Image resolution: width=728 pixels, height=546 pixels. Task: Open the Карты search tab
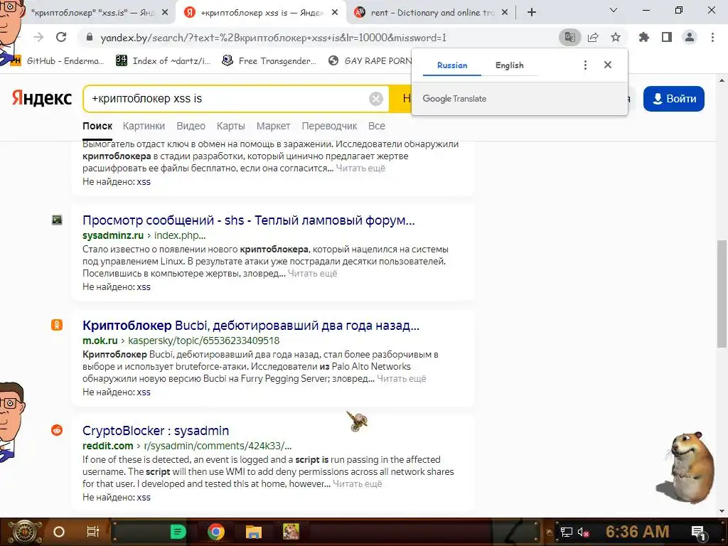click(231, 126)
